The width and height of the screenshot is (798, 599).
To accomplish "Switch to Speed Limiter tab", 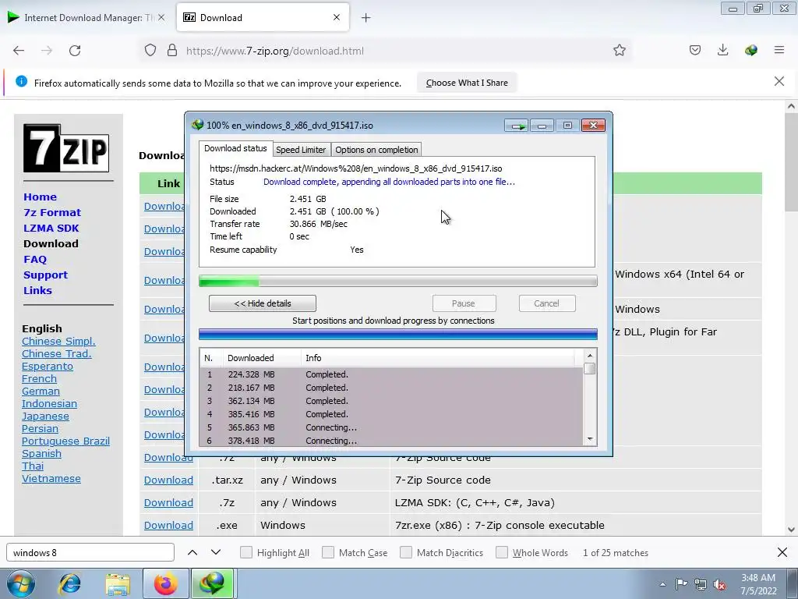I will click(301, 150).
